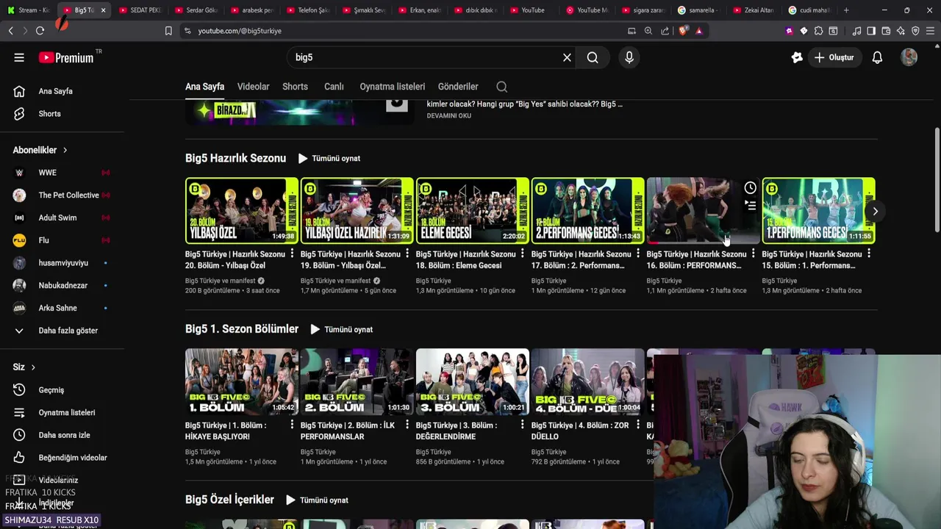Open Brave VPN shield icon
941x529 pixels.
coord(915,31)
